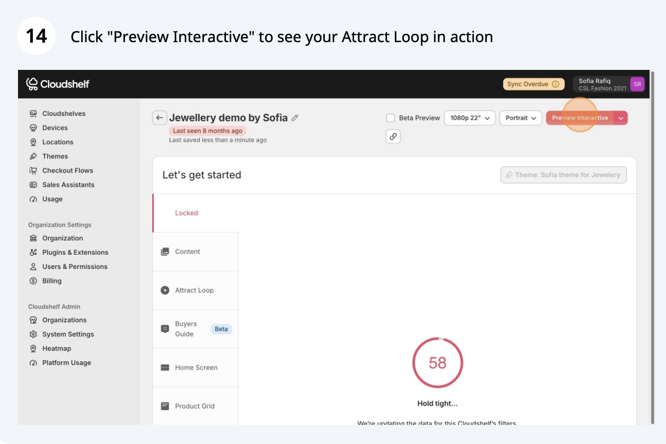Open Users & Permissions page
The image size is (666, 444).
(x=75, y=267)
